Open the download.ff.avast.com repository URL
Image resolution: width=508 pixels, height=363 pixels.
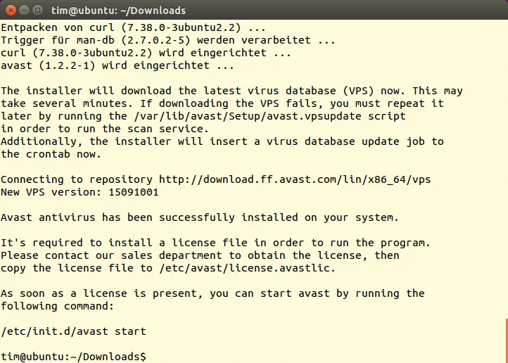(294, 179)
